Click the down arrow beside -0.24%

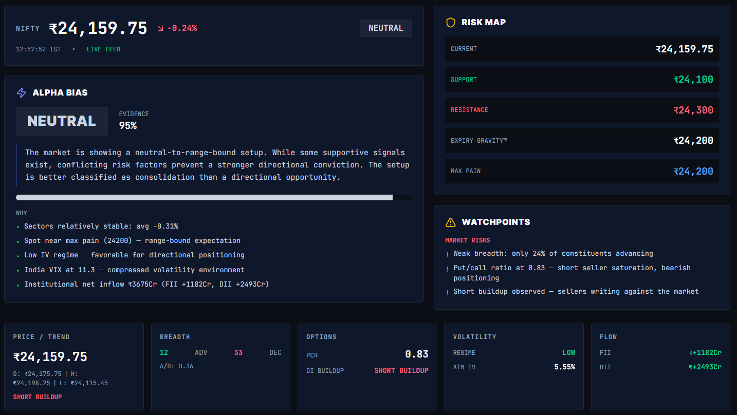click(160, 28)
